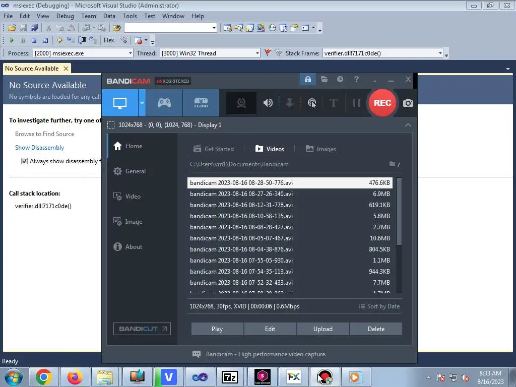Toggle the webcam overlay in Bandicam
Screen dimensions: 516x387
click(241, 103)
